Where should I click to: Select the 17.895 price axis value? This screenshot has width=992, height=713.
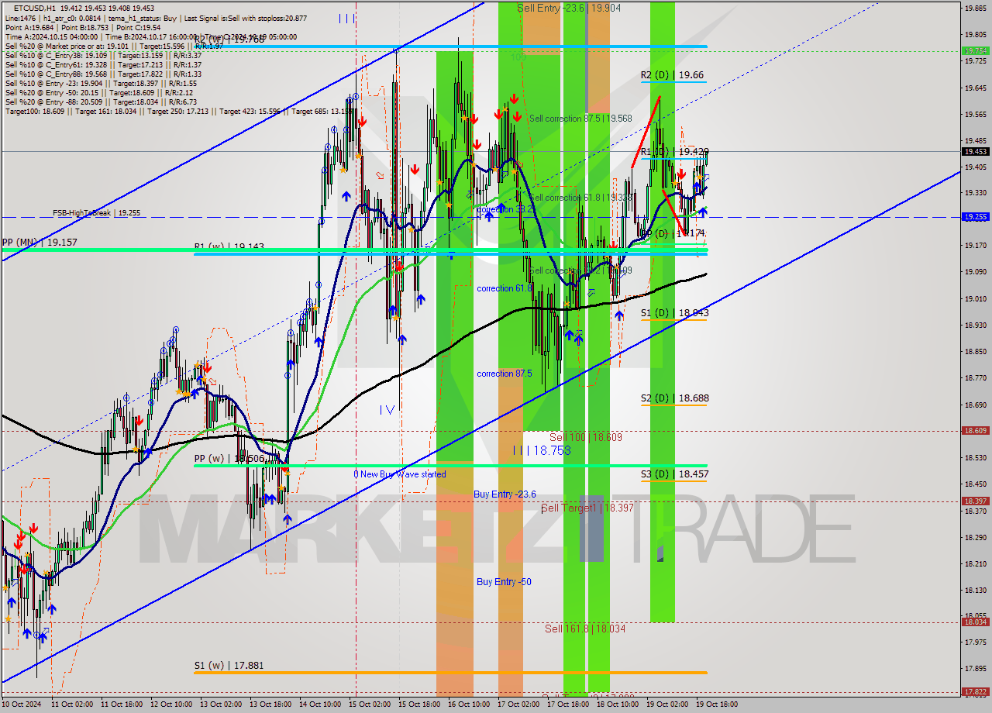point(975,668)
